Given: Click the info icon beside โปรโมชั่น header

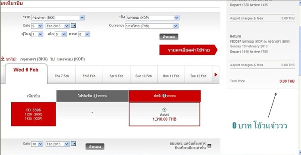Looking at the screenshot, I should coord(95,96).
